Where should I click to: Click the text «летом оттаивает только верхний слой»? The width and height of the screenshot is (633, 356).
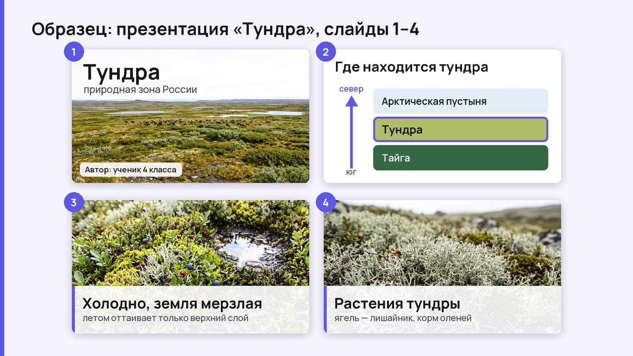click(165, 318)
